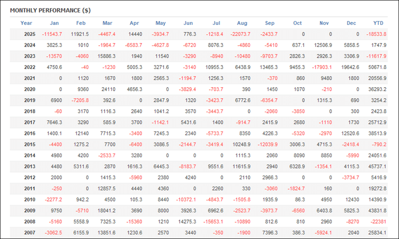Viewport: 399px width, 239px height.
Task: Select the Mar column header
Action: (x=107, y=23)
